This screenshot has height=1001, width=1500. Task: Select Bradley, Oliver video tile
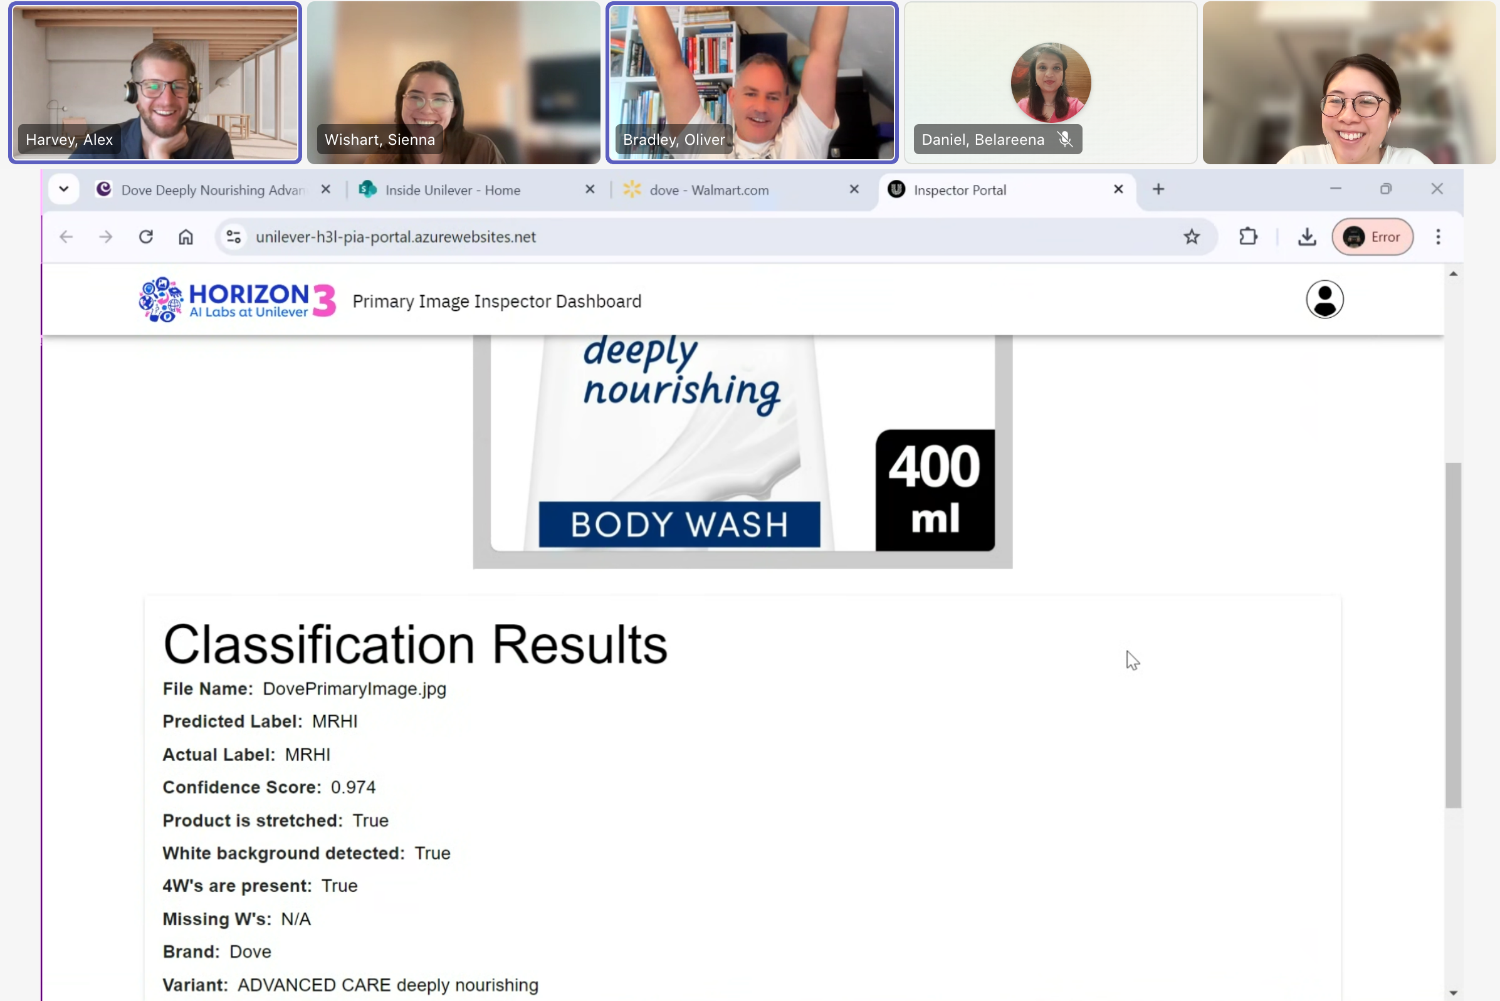pos(752,83)
